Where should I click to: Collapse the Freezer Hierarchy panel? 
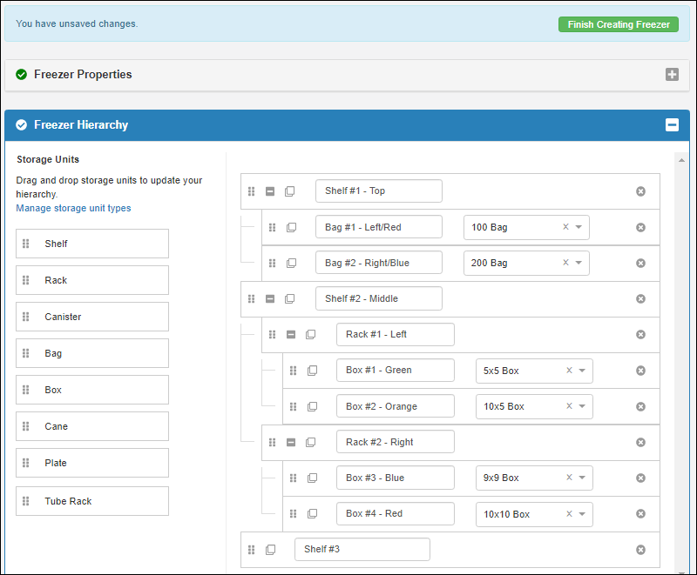pyautogui.click(x=672, y=125)
